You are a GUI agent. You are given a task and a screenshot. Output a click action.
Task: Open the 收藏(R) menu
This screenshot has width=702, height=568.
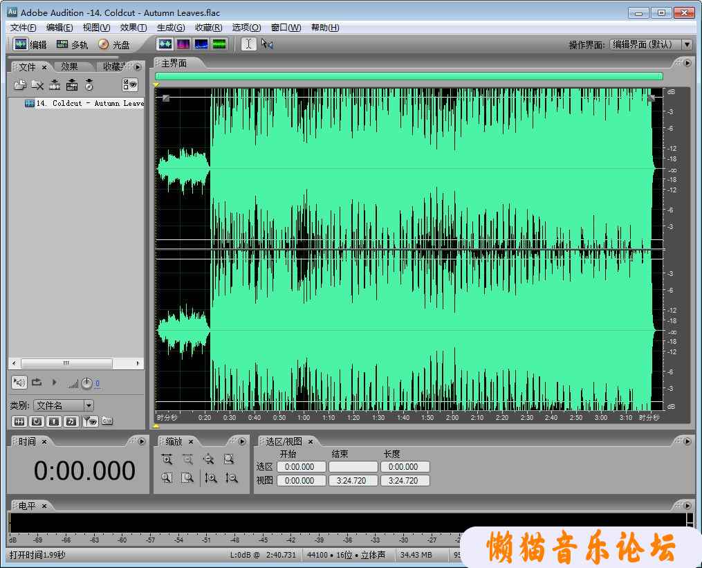coord(209,28)
